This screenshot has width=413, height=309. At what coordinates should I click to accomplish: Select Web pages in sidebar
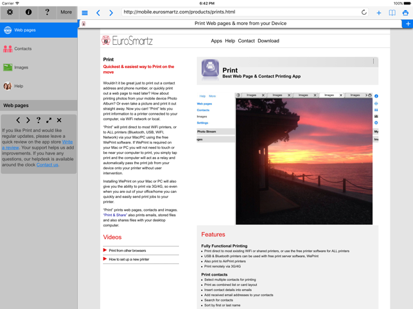coord(39,30)
